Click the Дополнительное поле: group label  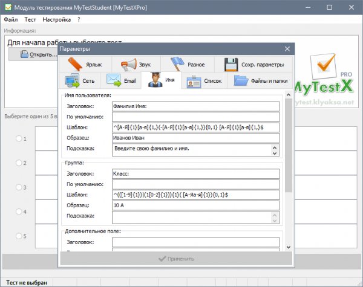pos(93,231)
